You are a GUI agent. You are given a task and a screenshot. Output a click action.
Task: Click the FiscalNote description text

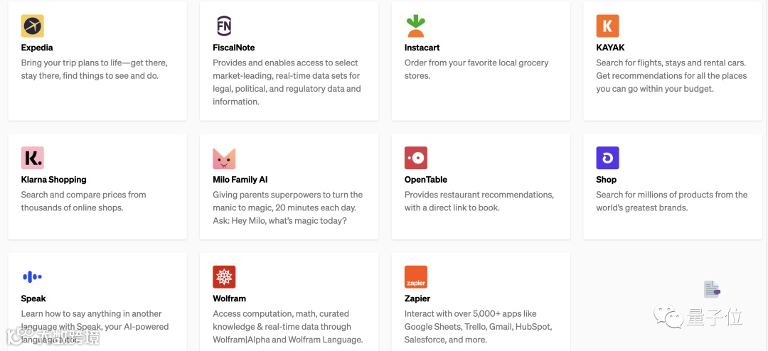(287, 82)
